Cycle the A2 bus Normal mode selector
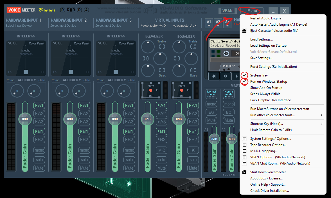 click(229, 94)
